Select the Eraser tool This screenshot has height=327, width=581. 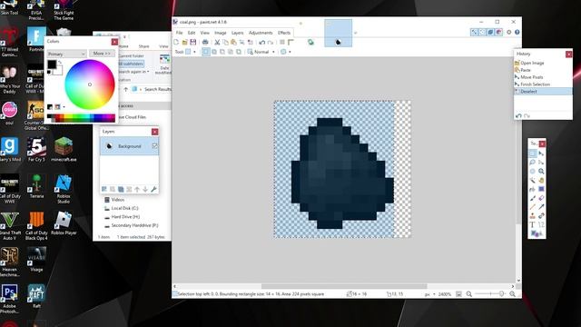tap(541, 198)
